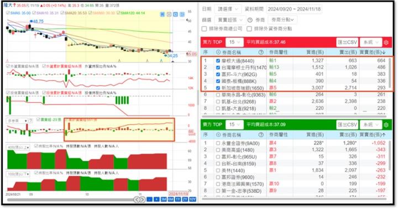This screenshot has height=210, width=398.
Task: Click the last blue chart layout icon in toolbar
Action: (182, 14)
